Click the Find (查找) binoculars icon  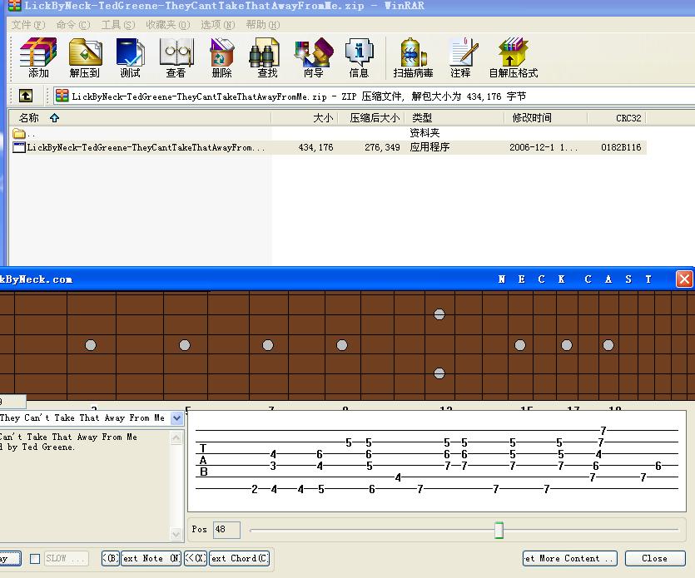267,58
